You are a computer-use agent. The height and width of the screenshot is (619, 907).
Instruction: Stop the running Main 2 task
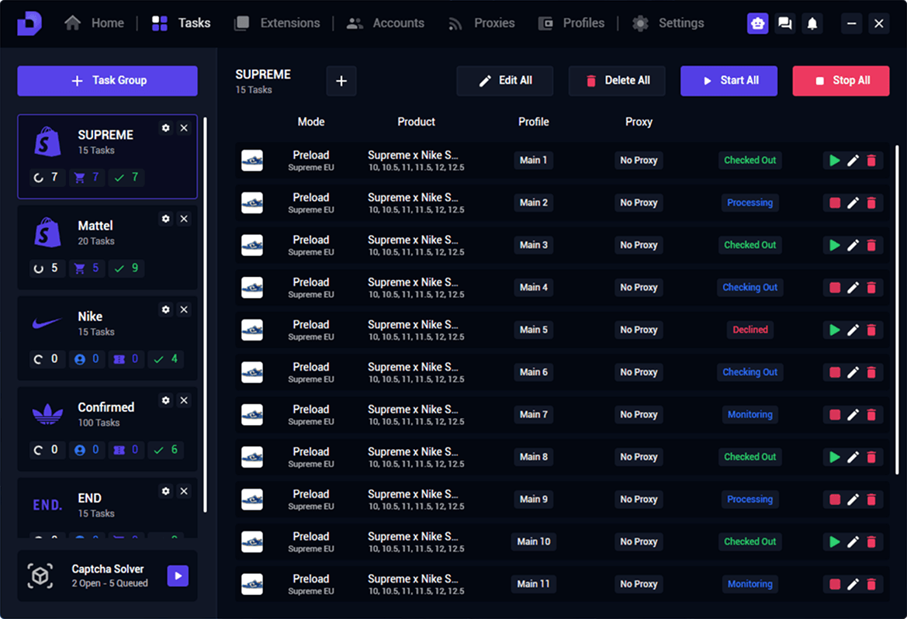834,202
